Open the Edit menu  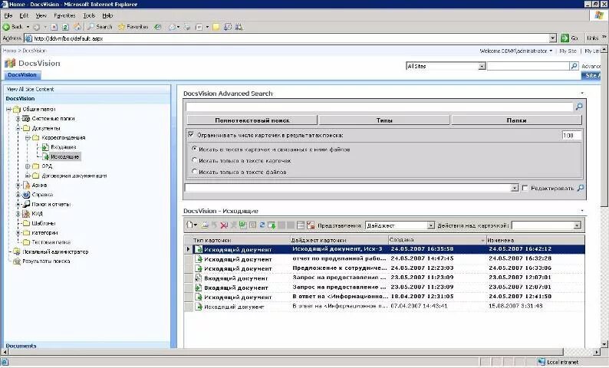[x=24, y=15]
